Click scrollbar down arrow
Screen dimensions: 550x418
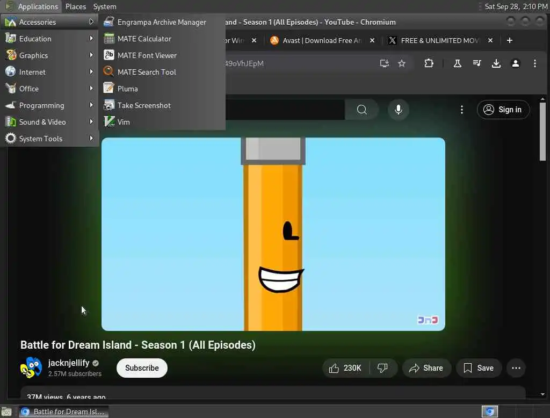pos(542,394)
